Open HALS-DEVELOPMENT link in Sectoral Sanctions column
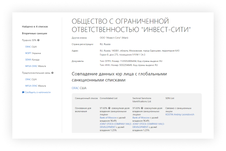 (x=149, y=125)
